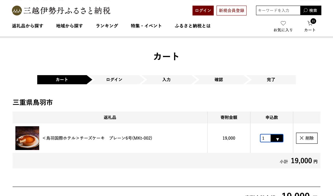Click the 検索 search button

click(x=311, y=10)
